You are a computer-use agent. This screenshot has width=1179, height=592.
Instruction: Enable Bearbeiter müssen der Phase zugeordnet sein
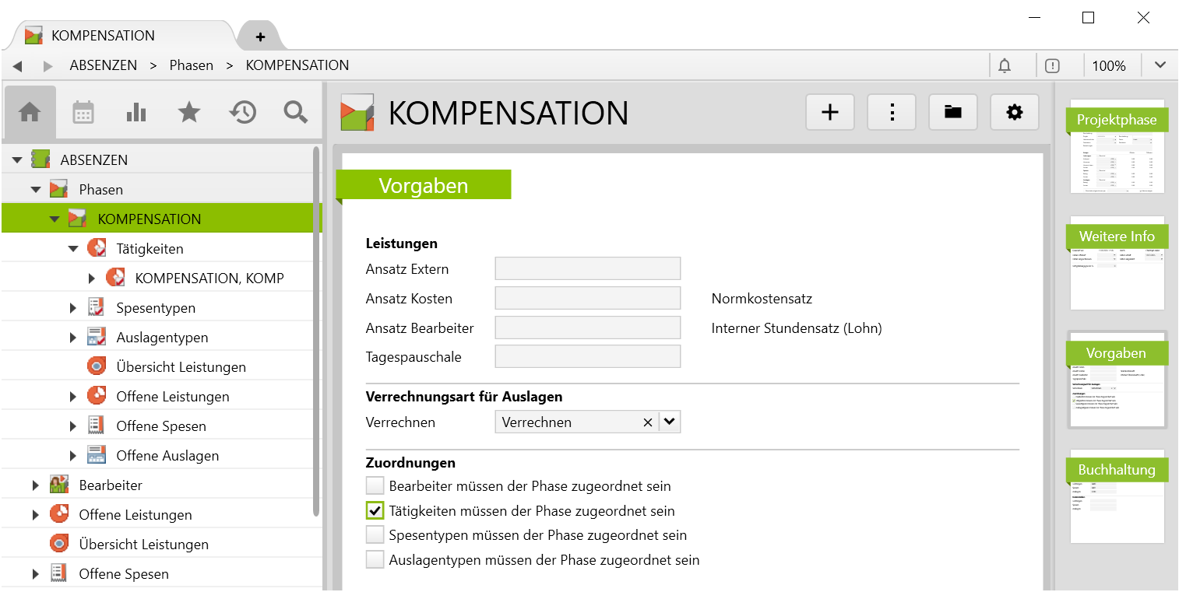pos(375,485)
